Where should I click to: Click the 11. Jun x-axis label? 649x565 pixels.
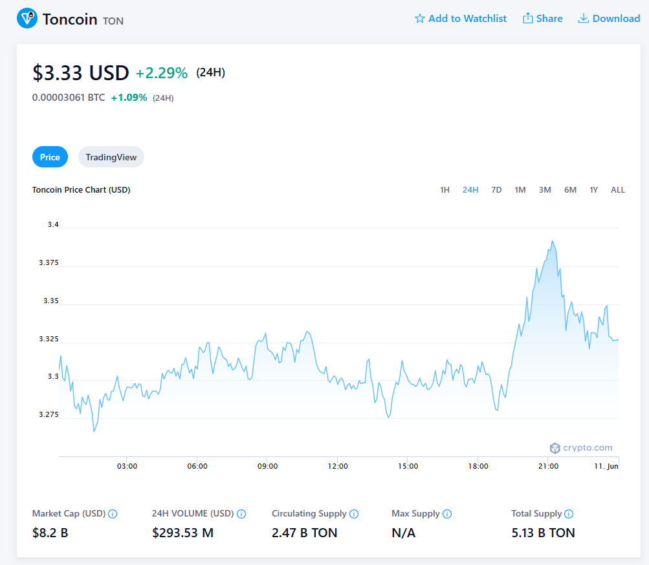(606, 466)
